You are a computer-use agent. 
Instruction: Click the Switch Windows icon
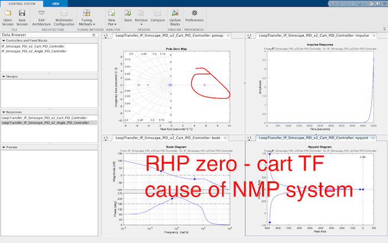point(372,3)
